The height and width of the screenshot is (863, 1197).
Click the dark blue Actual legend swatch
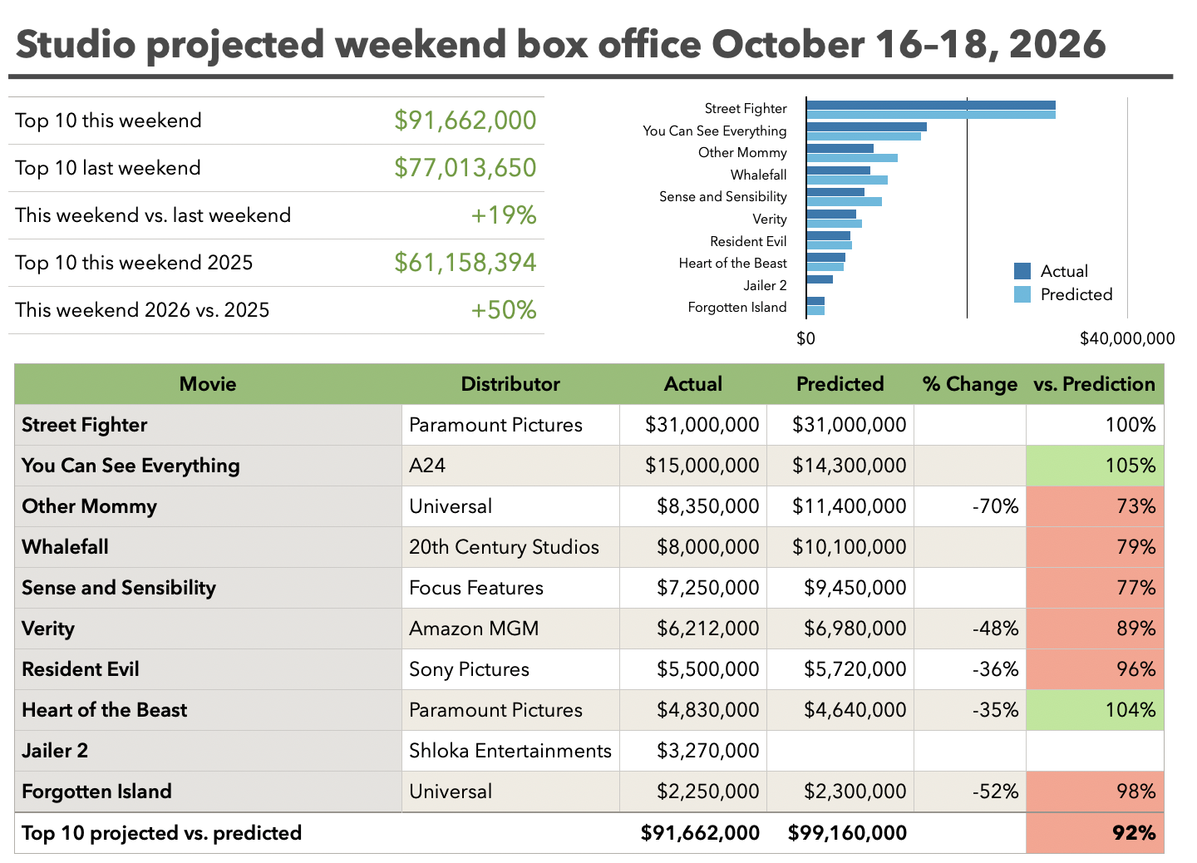pyautogui.click(x=1022, y=271)
